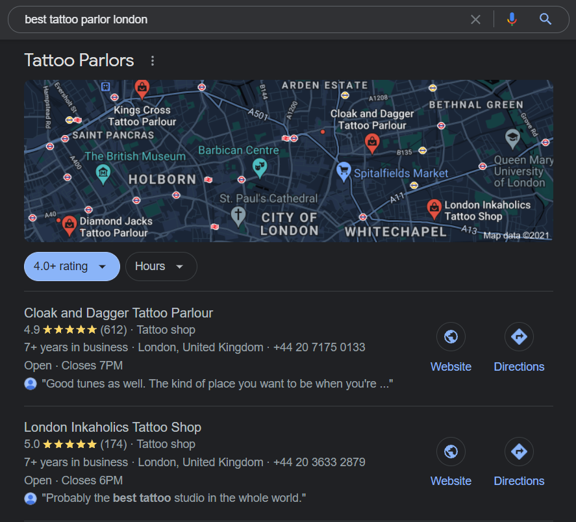Click phone number +44 20 7175 0133
The width and height of the screenshot is (576, 522).
319,347
